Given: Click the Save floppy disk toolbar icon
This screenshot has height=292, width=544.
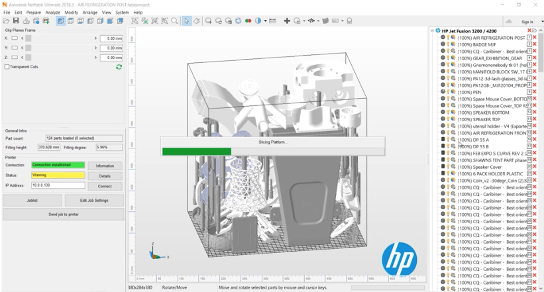Looking at the screenshot, I should click(16, 21).
